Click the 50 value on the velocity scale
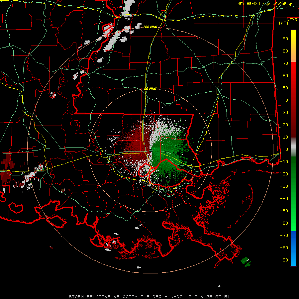 [x=285, y=88]
